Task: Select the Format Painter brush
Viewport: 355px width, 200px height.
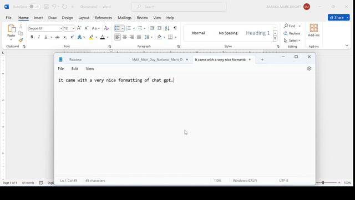Action: pos(21,40)
